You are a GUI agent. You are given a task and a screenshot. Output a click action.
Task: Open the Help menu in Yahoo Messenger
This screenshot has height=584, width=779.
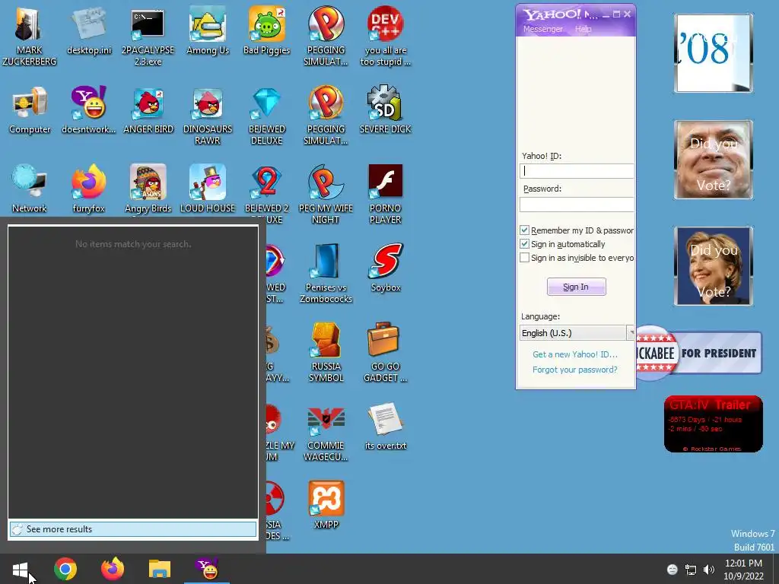coord(583,29)
